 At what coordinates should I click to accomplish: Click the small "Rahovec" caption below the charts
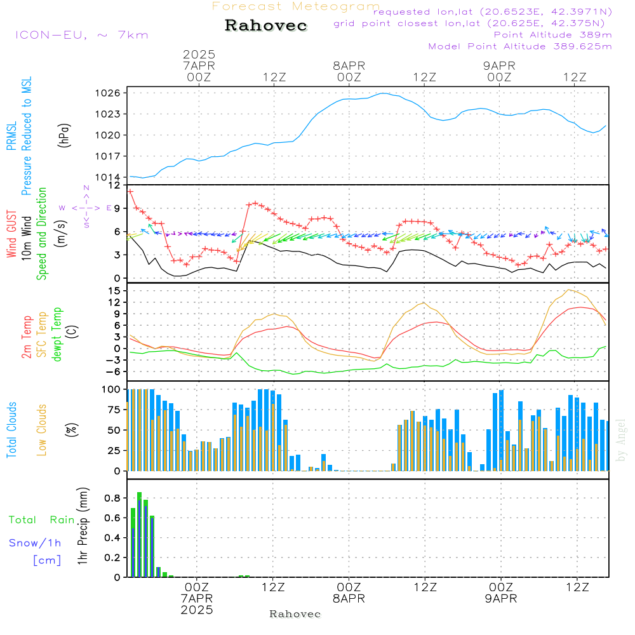(295, 614)
